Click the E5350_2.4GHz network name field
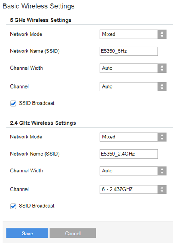Screen dimensions: 173x243 [x=129, y=154]
